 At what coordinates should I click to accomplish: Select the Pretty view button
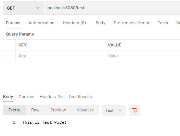point(14,110)
